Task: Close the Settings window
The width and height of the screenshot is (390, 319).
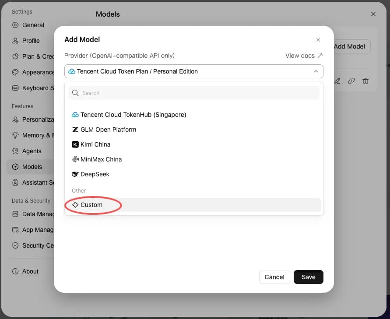Action: coord(373,14)
